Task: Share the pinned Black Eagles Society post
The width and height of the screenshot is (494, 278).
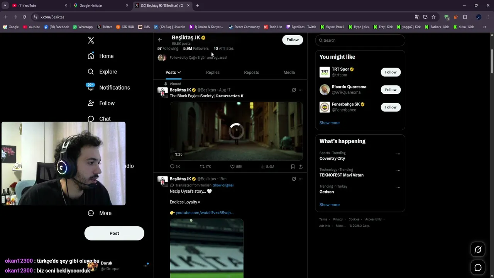Action: pyautogui.click(x=301, y=166)
